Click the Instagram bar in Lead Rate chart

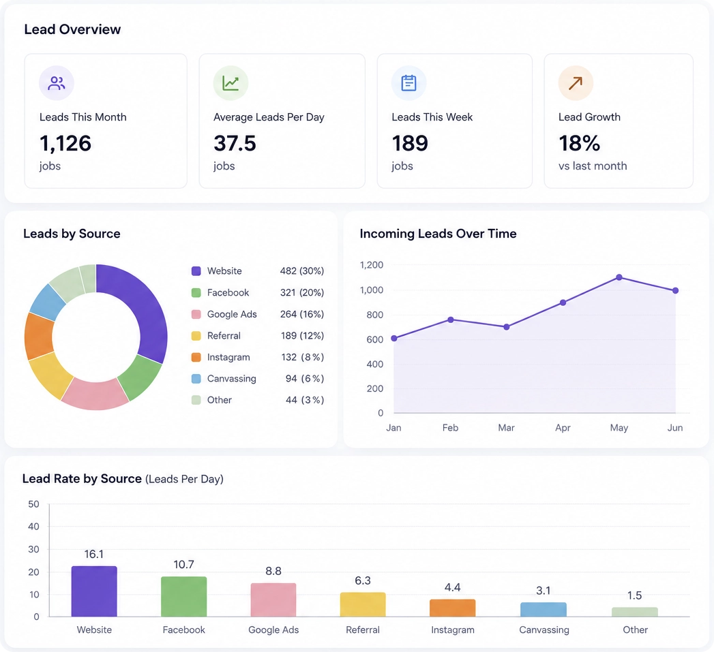453,608
